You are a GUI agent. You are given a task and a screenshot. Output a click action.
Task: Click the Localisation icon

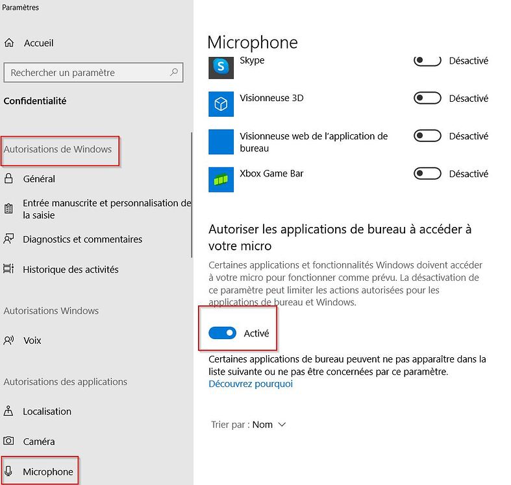pos(8,411)
